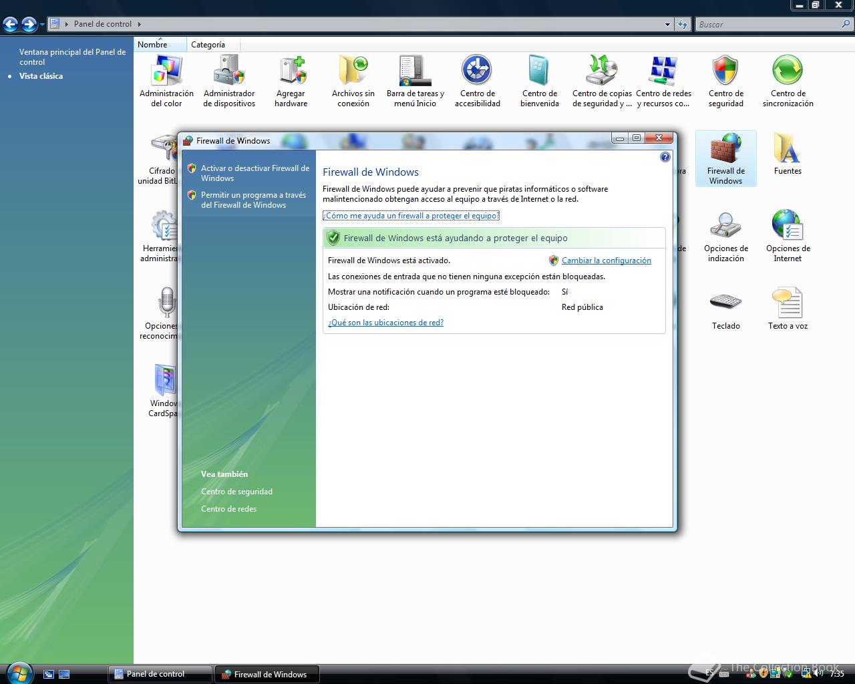
Task: Open Texto a voz icon
Action: (x=788, y=309)
